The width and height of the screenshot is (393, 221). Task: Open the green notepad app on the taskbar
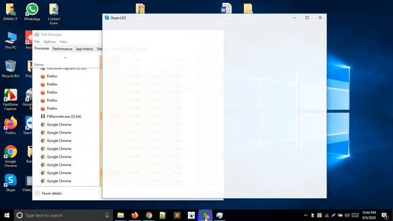point(163,215)
